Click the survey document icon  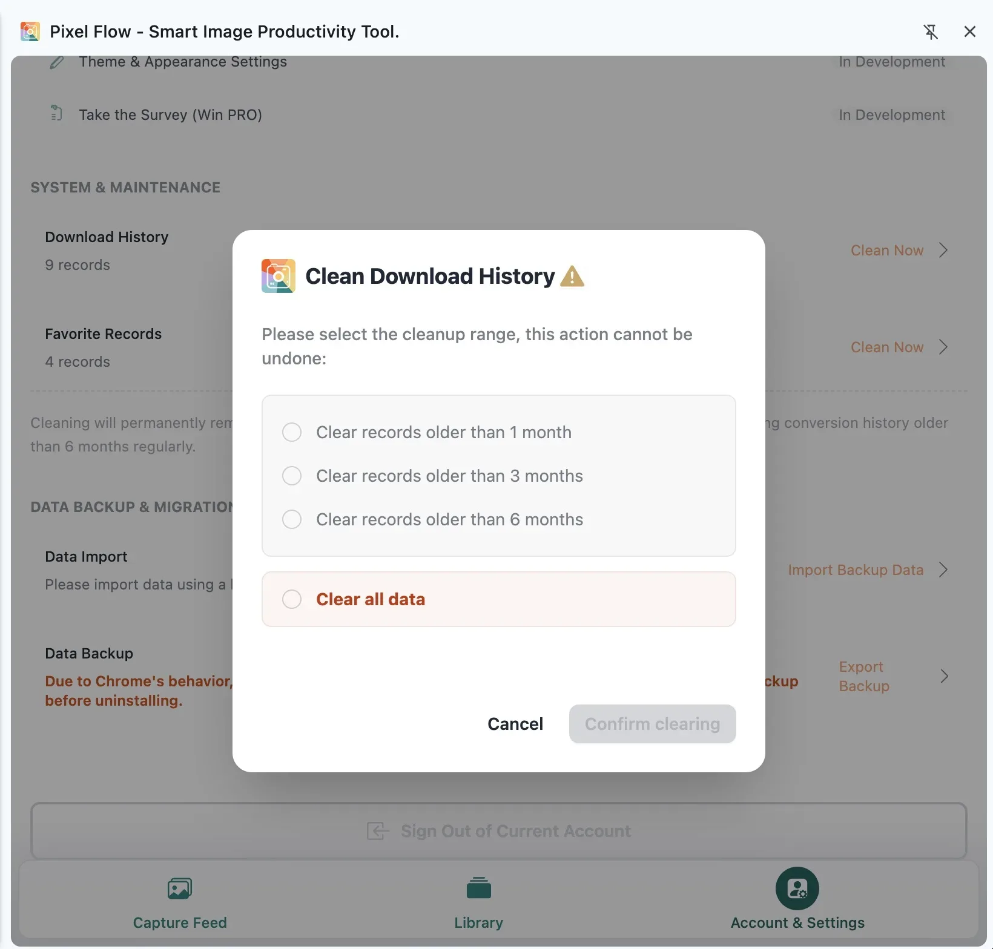tap(56, 113)
